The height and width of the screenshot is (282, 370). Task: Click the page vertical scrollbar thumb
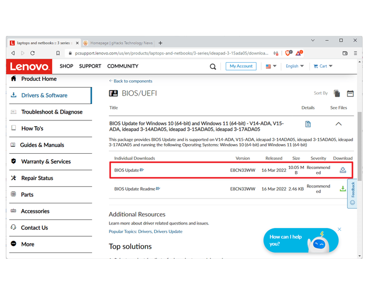pyautogui.click(x=359, y=146)
